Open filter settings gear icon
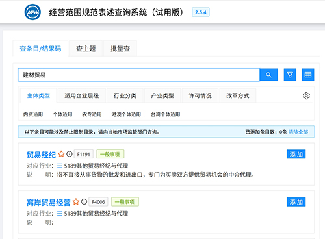This screenshot has width=325, height=239. click(306, 95)
